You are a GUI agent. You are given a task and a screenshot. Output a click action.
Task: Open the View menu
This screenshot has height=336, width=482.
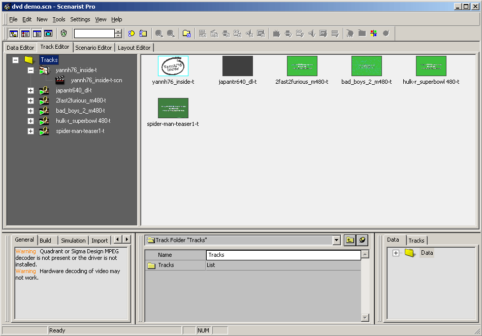(101, 19)
